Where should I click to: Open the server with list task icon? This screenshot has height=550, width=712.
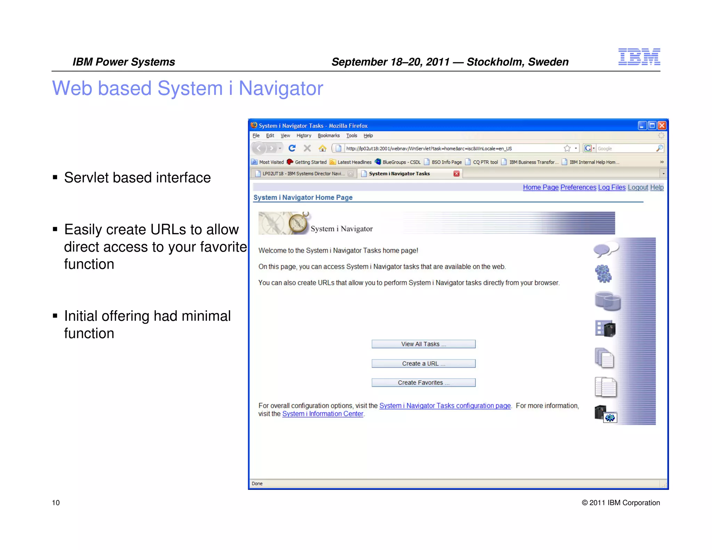click(x=605, y=329)
